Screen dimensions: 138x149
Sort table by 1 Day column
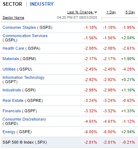tap(111, 12)
